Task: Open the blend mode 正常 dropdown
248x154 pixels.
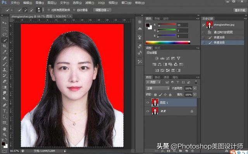Action: tap(157, 88)
